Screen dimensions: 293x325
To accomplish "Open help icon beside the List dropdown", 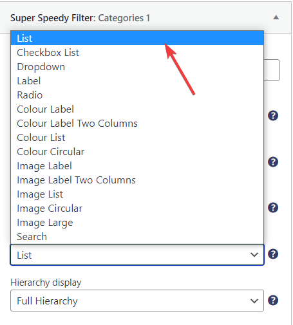I will point(273,254).
